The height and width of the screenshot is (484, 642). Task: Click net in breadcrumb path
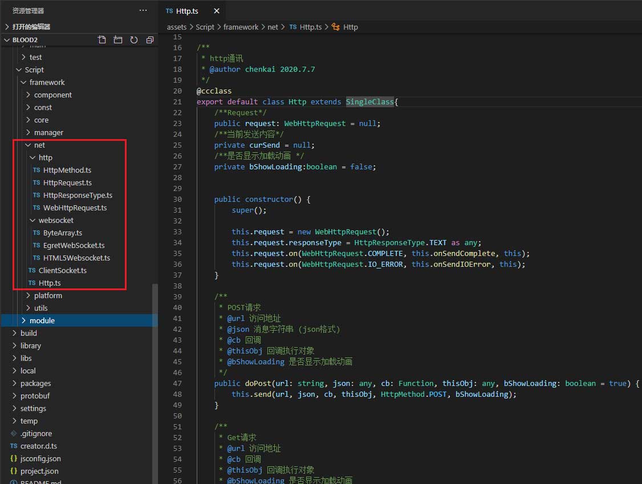pos(273,27)
